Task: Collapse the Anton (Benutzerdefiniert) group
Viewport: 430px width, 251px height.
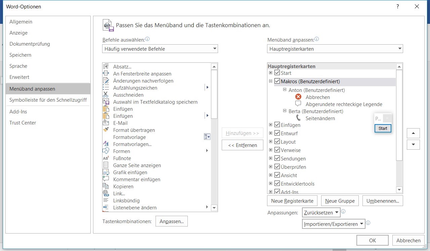Action: (285, 90)
